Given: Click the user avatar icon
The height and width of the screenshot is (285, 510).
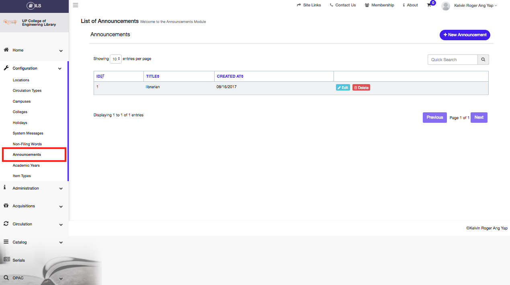Looking at the screenshot, I should 445,6.
